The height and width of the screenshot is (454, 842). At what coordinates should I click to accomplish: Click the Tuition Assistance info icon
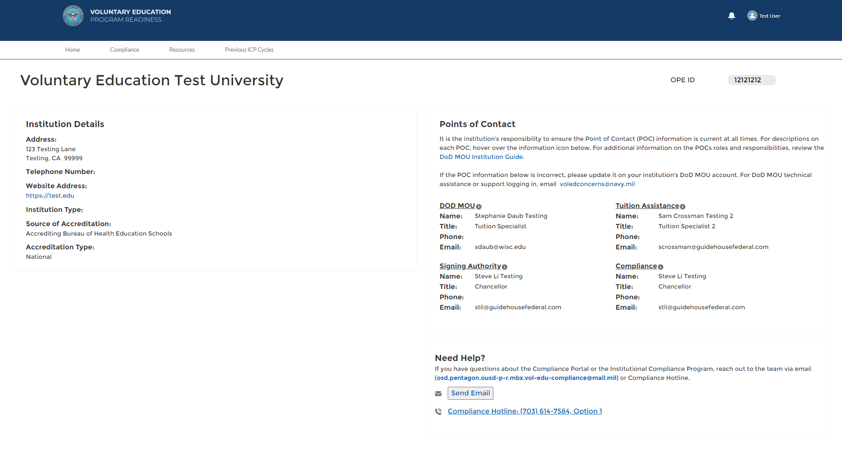(x=683, y=207)
